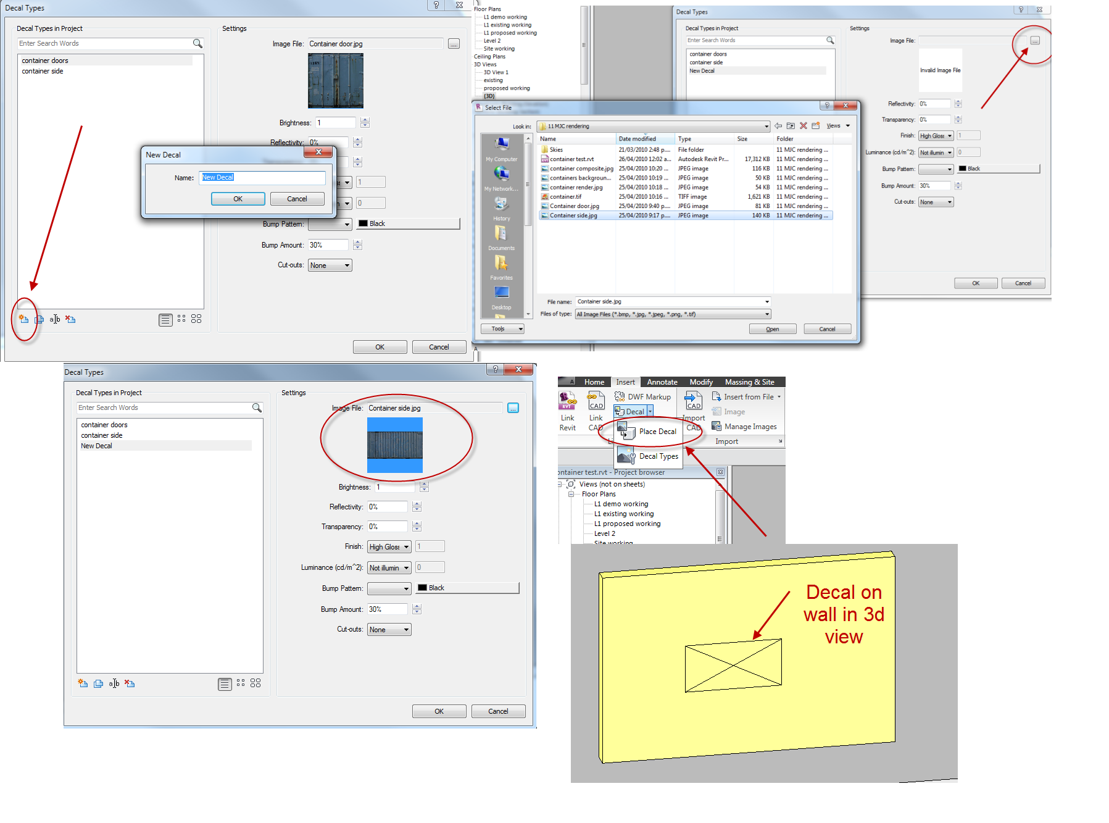
Task: Click the red delete icon in Select File toolbar
Action: tap(804, 126)
